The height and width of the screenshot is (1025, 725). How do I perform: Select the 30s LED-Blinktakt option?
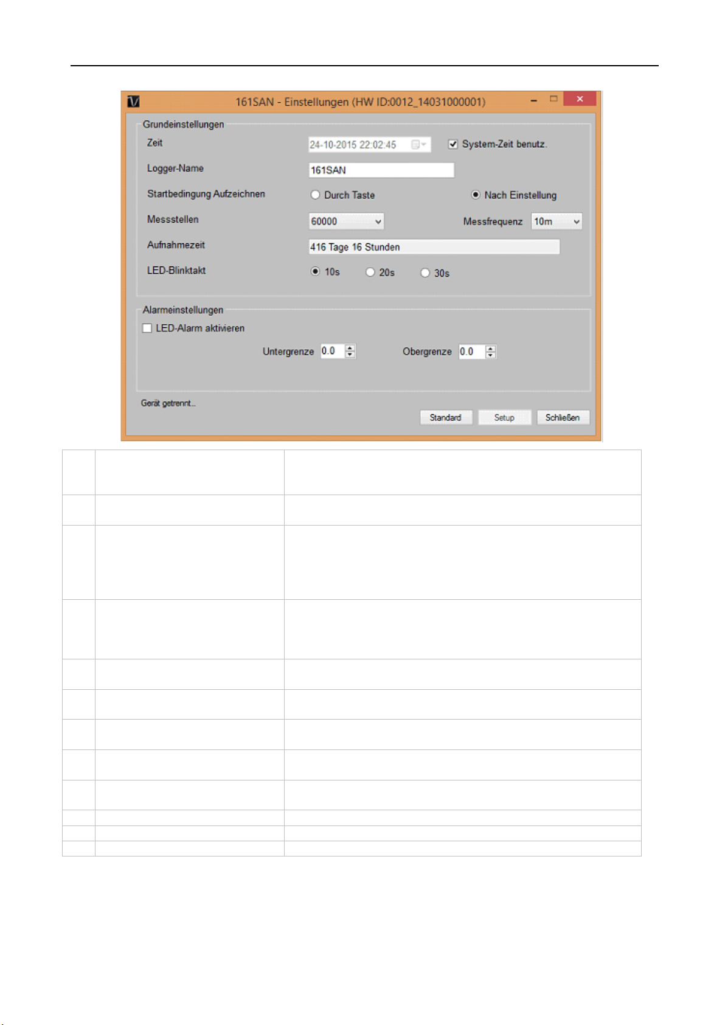point(425,273)
